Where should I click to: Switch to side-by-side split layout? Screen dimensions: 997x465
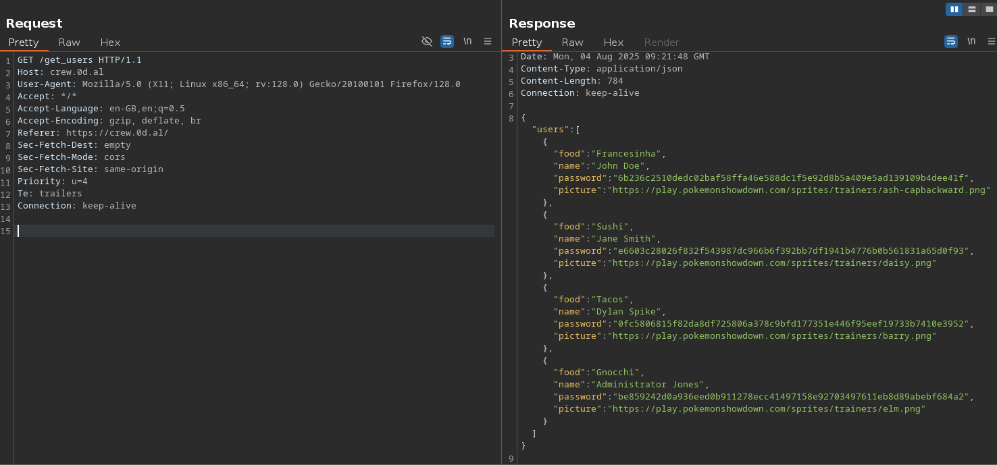(954, 9)
